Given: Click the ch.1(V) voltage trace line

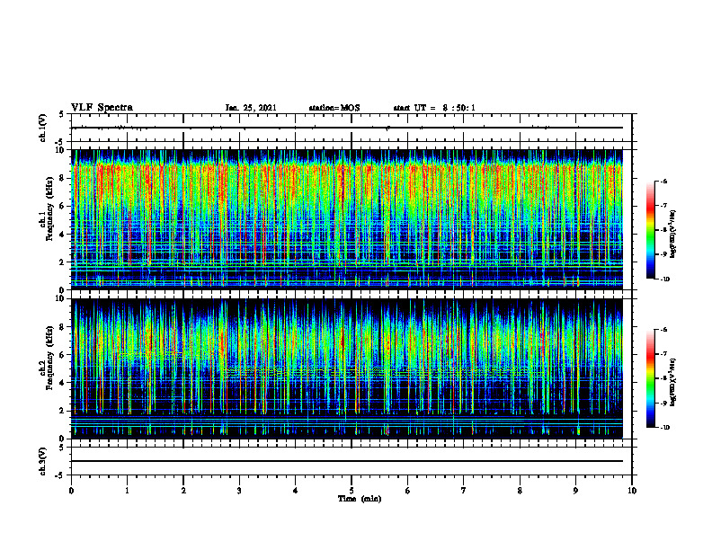Looking at the screenshot, I should [347, 128].
